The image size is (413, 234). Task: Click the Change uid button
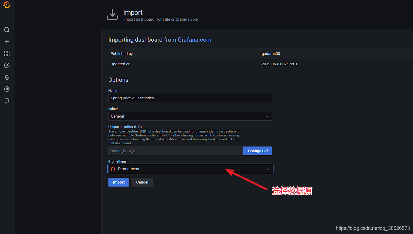(x=258, y=151)
